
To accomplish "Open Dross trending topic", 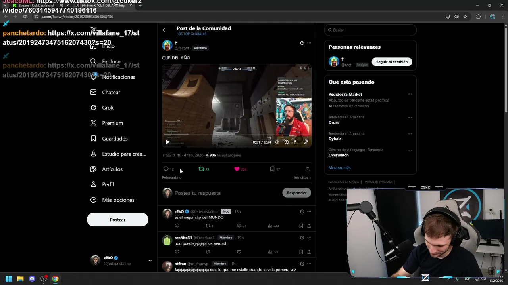I will (334, 122).
